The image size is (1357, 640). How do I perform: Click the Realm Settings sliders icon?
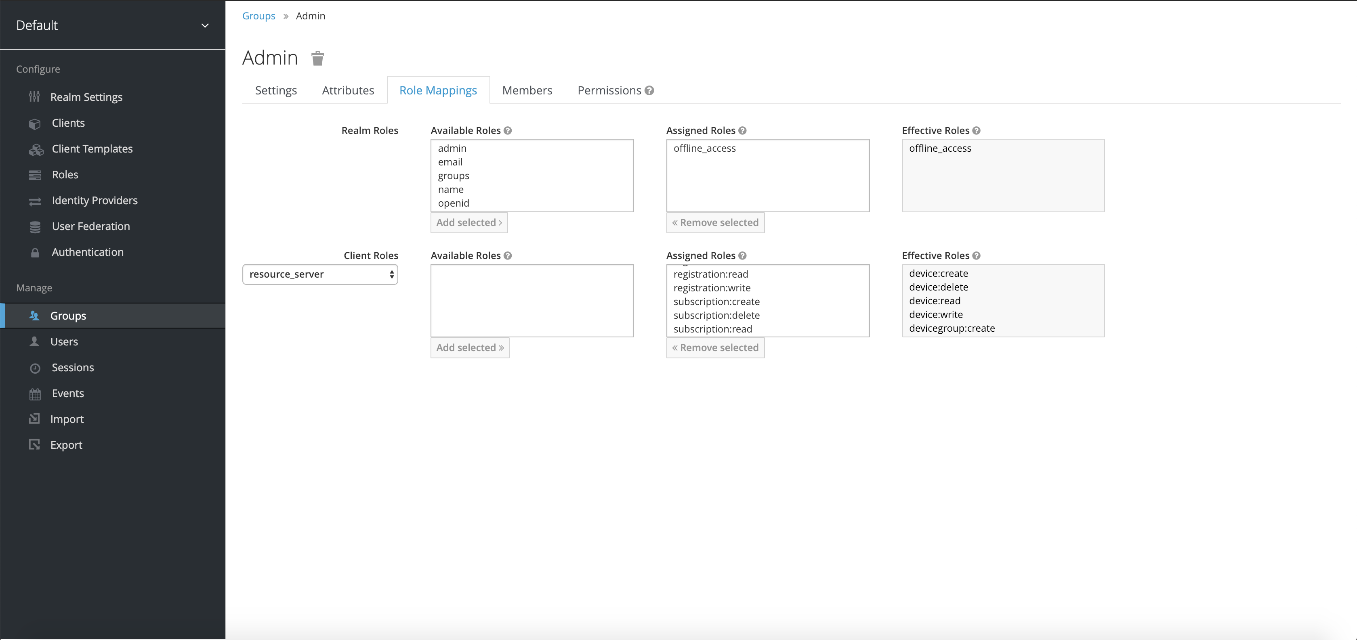pos(35,97)
